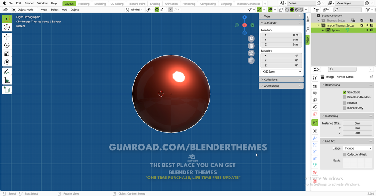Uncheck Themes Setup collection exclude checkbox
The height and width of the screenshot is (196, 376).
362,21
